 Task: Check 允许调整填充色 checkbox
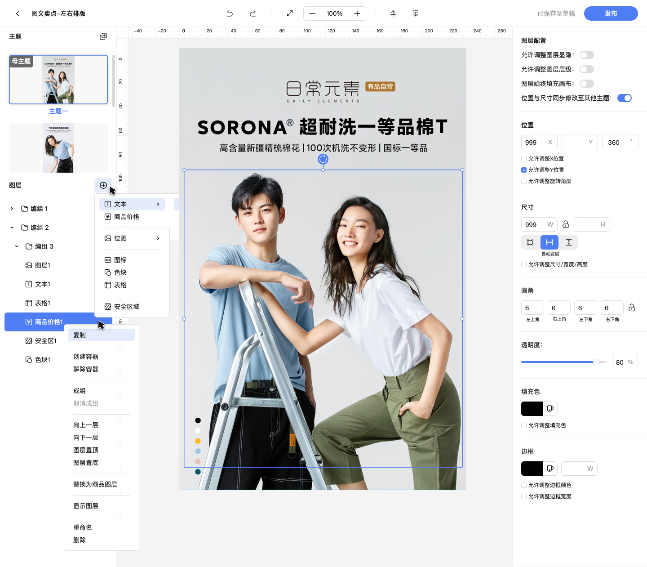(524, 425)
